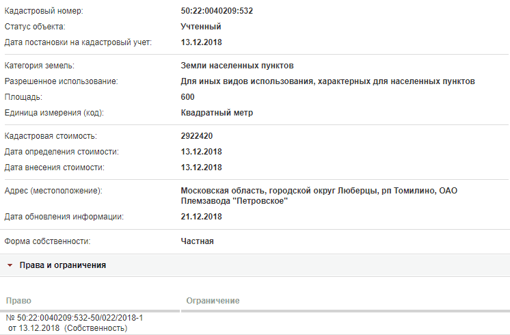
Task: Click the Собственность entry dated 13.12.2018
Action: click(68, 328)
